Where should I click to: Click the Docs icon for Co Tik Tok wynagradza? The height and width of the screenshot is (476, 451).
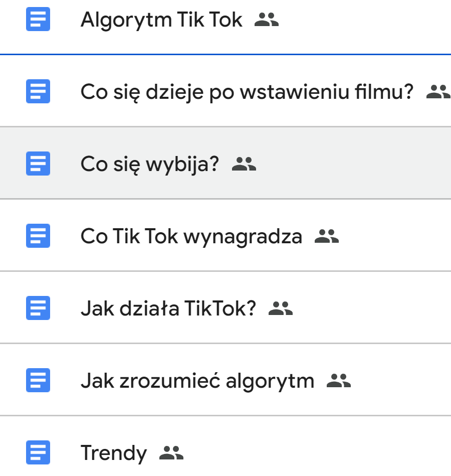[38, 236]
